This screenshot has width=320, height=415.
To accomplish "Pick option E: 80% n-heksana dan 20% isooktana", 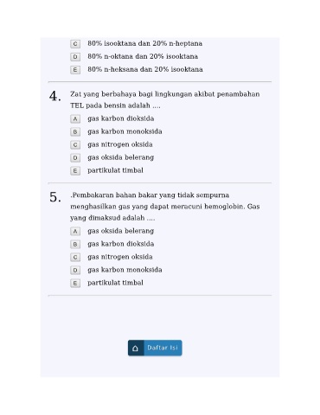I will tap(75, 70).
